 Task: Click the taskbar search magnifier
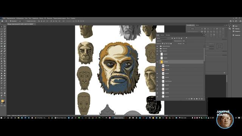coord(5,118)
